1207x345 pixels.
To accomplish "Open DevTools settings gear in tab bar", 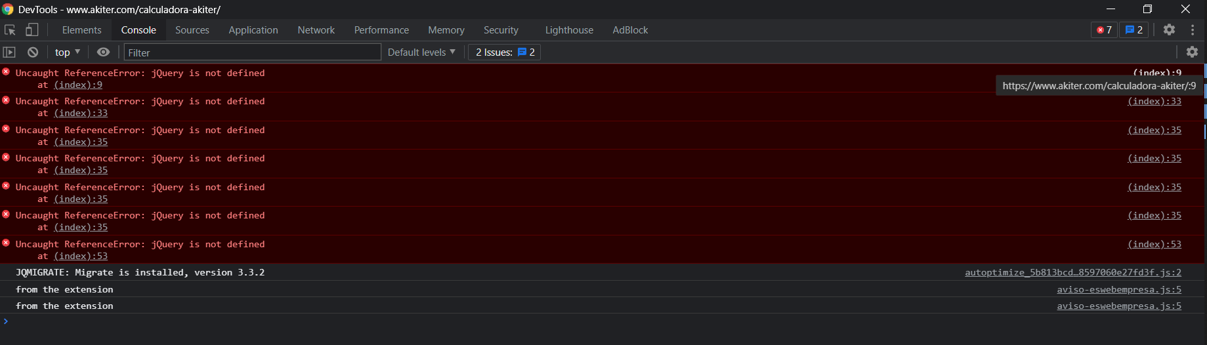I will click(x=1169, y=30).
